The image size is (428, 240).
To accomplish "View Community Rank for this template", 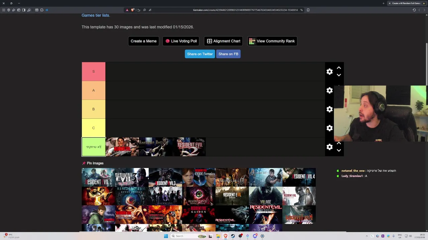I will 272,41.
